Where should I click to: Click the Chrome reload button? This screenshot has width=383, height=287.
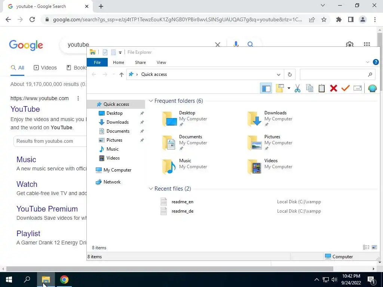pyautogui.click(x=32, y=19)
